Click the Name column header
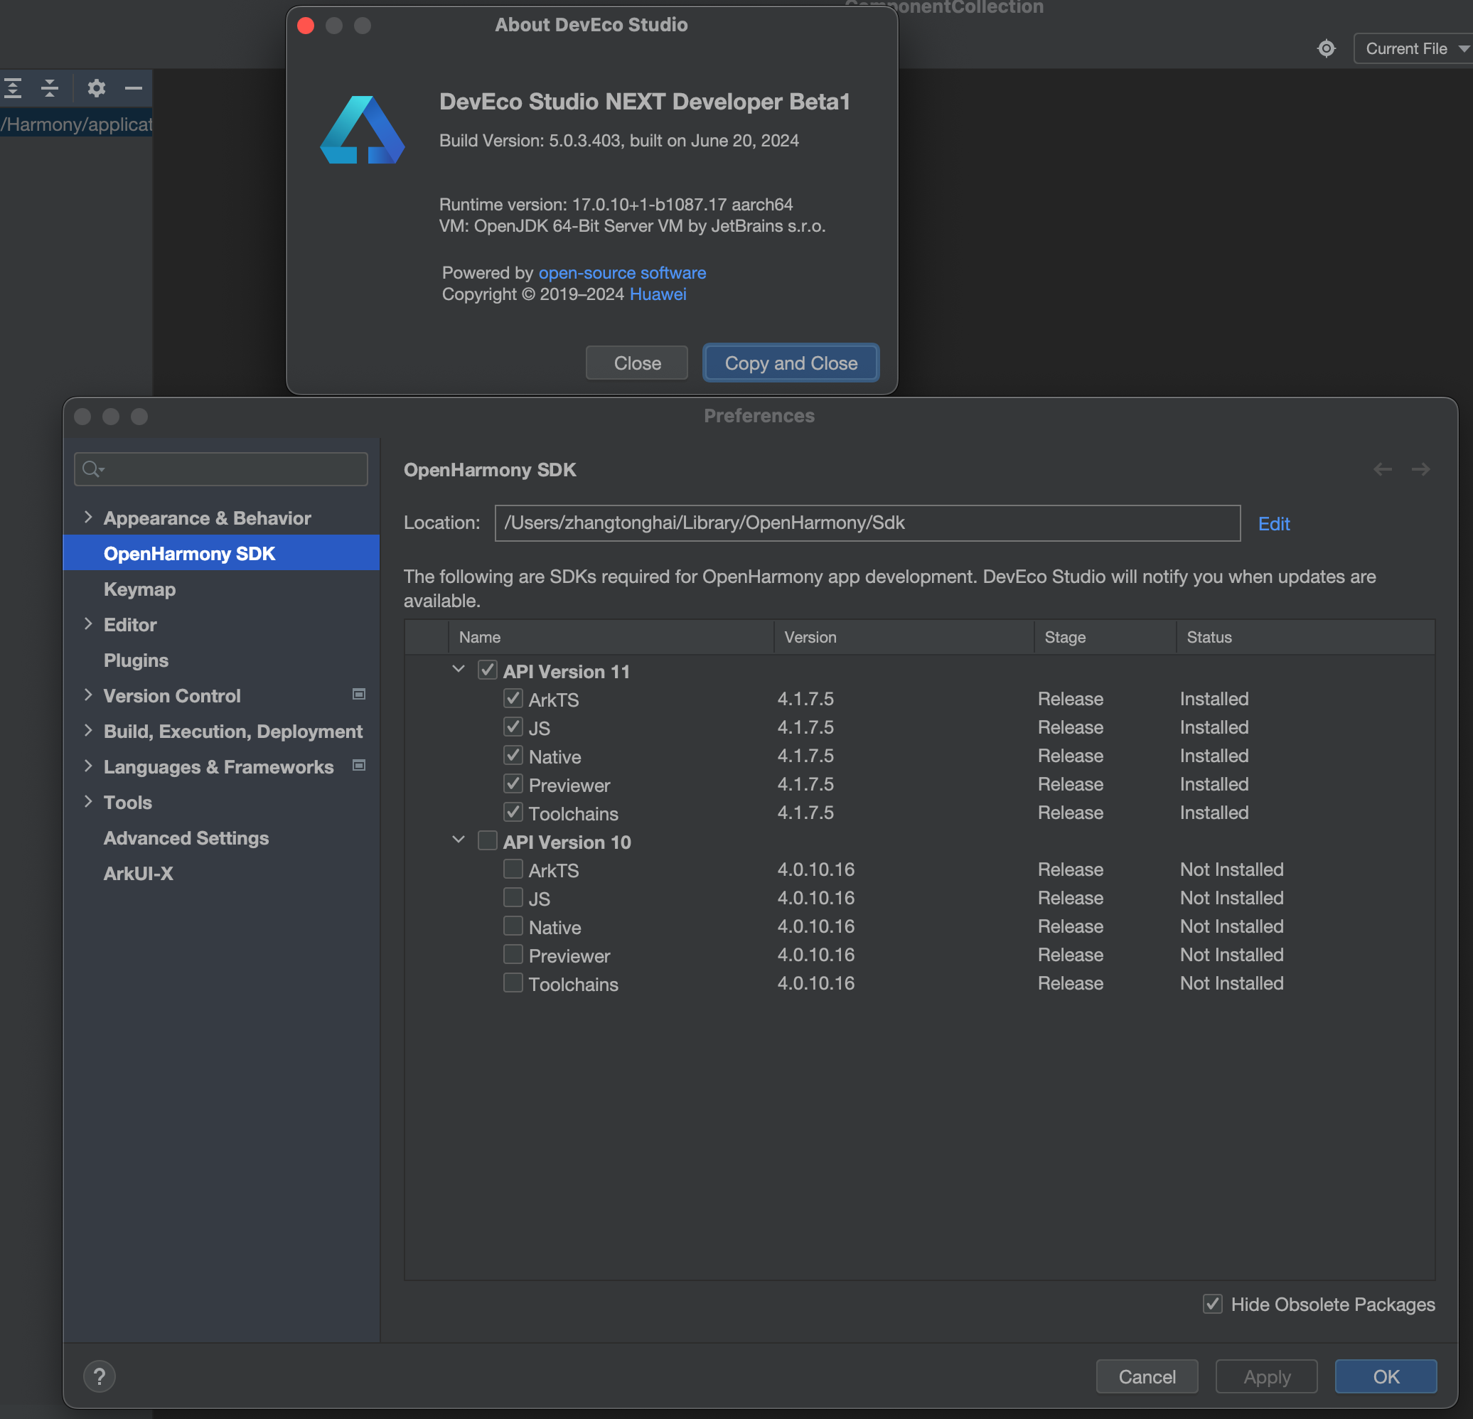 coord(611,638)
